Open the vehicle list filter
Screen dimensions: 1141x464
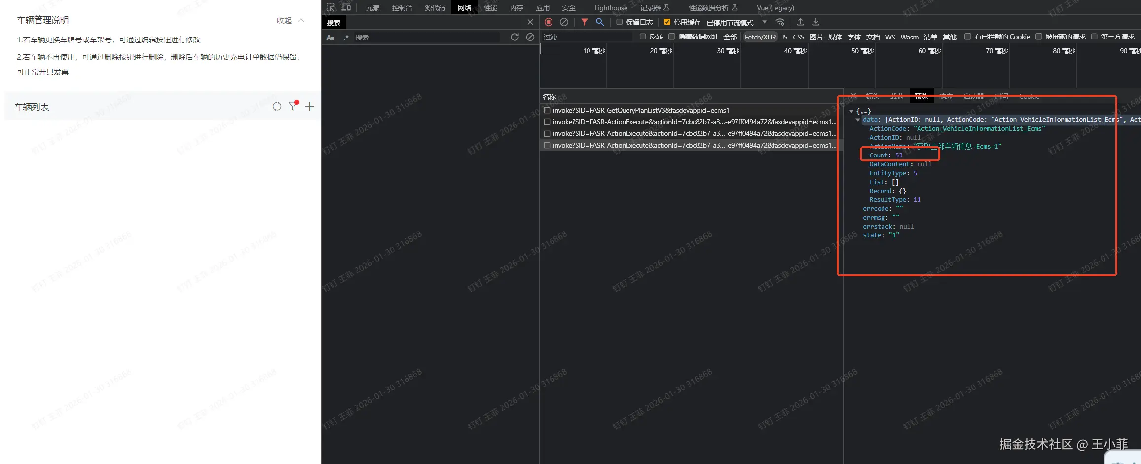[294, 106]
